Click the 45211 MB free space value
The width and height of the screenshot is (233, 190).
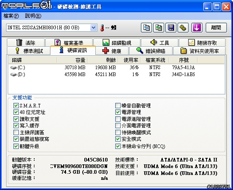tap(106, 74)
